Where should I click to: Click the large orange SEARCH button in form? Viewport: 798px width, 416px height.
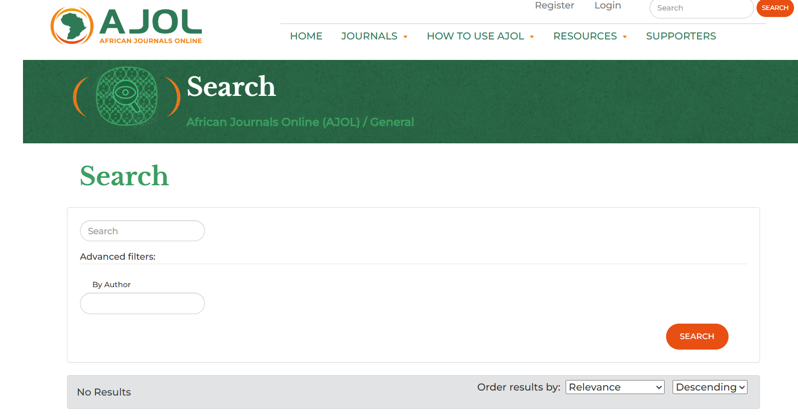coord(697,337)
